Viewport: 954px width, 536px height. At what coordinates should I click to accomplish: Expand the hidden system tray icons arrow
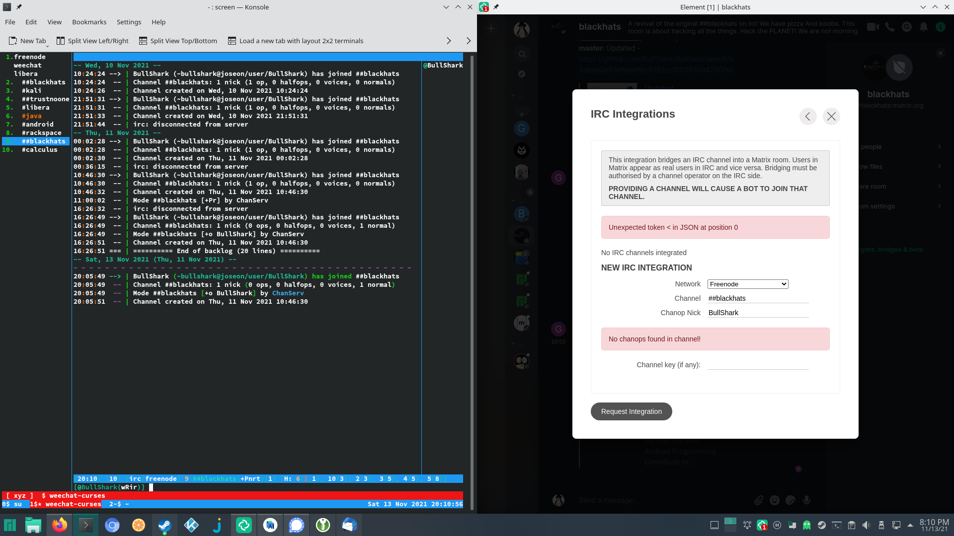910,525
